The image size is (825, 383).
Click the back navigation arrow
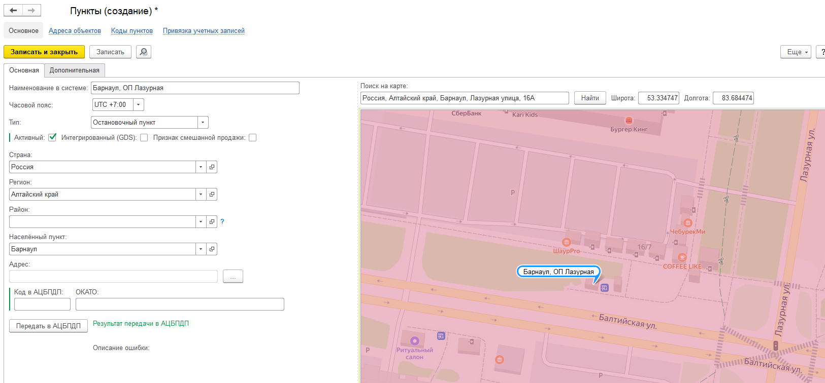(13, 11)
